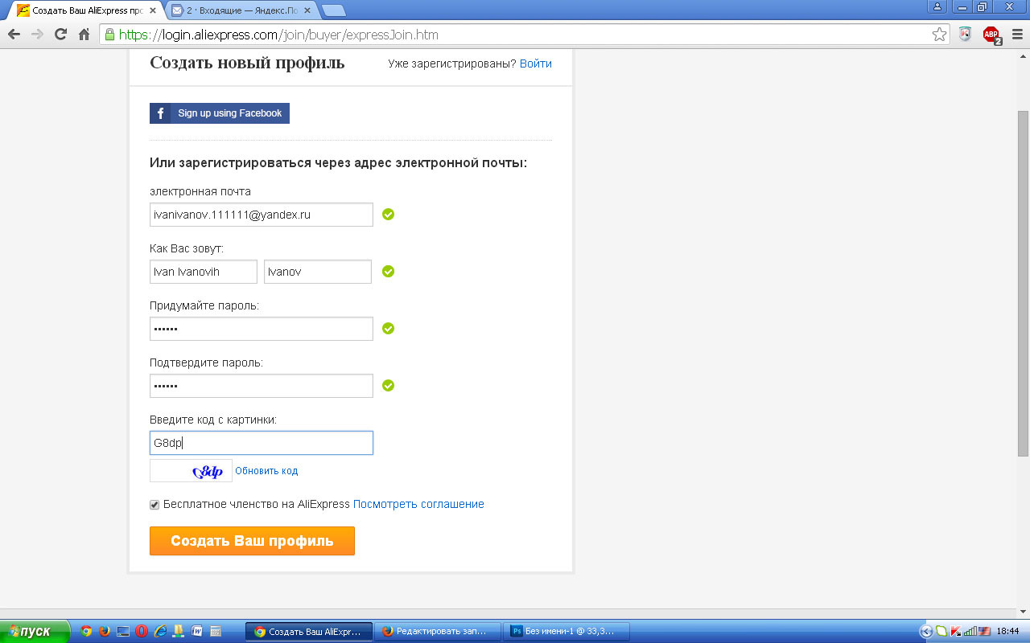The image size is (1030, 643).
Task: Launch Internet Explorer from quick launch
Action: coord(160,632)
